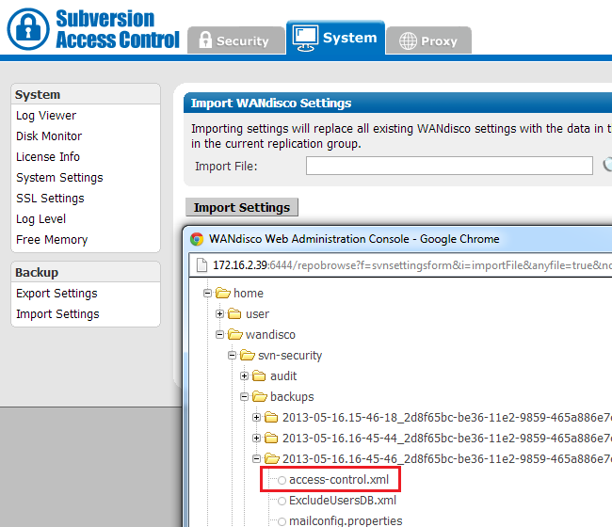Select the mailconfig.properties radio button
612x527 pixels.
[x=282, y=521]
